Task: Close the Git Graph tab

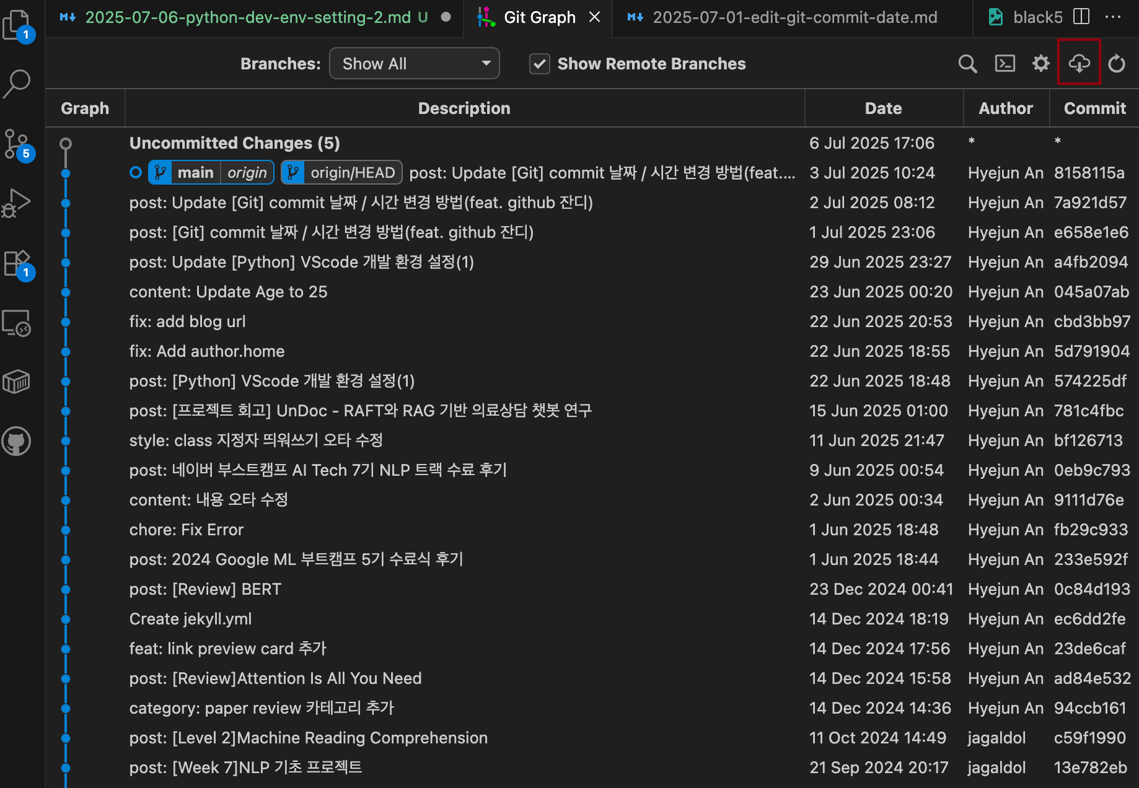Action: tap(594, 17)
